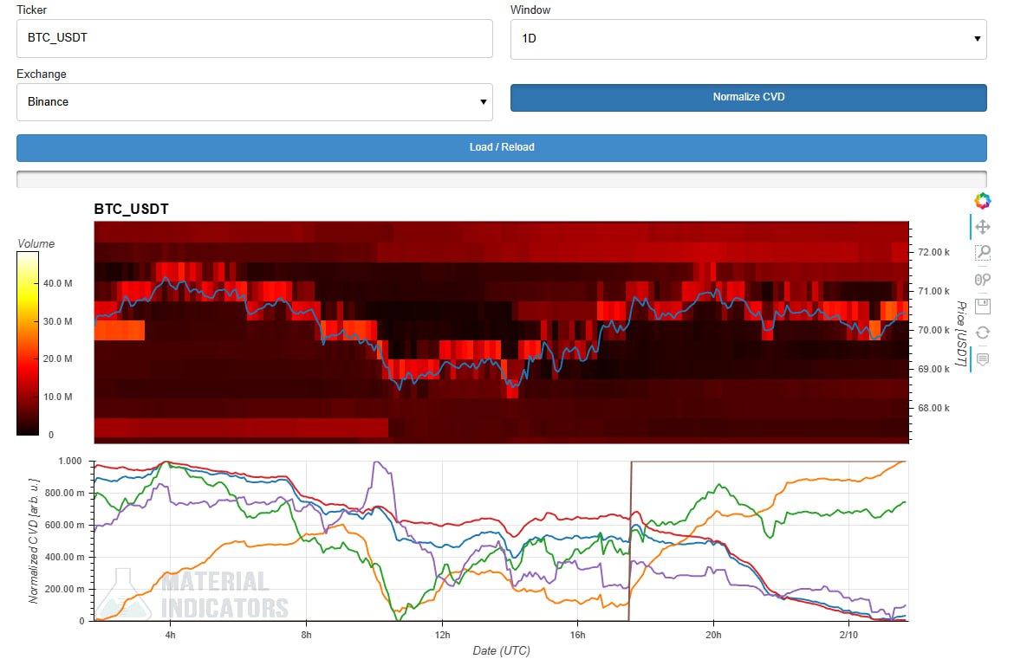Activate the Box Zoom tool
Image resolution: width=1014 pixels, height=659 pixels.
click(982, 253)
